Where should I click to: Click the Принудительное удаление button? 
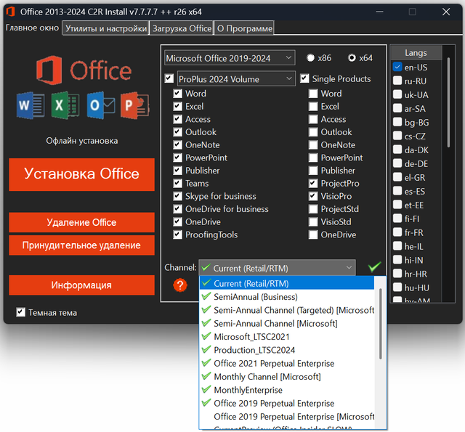coord(81,245)
